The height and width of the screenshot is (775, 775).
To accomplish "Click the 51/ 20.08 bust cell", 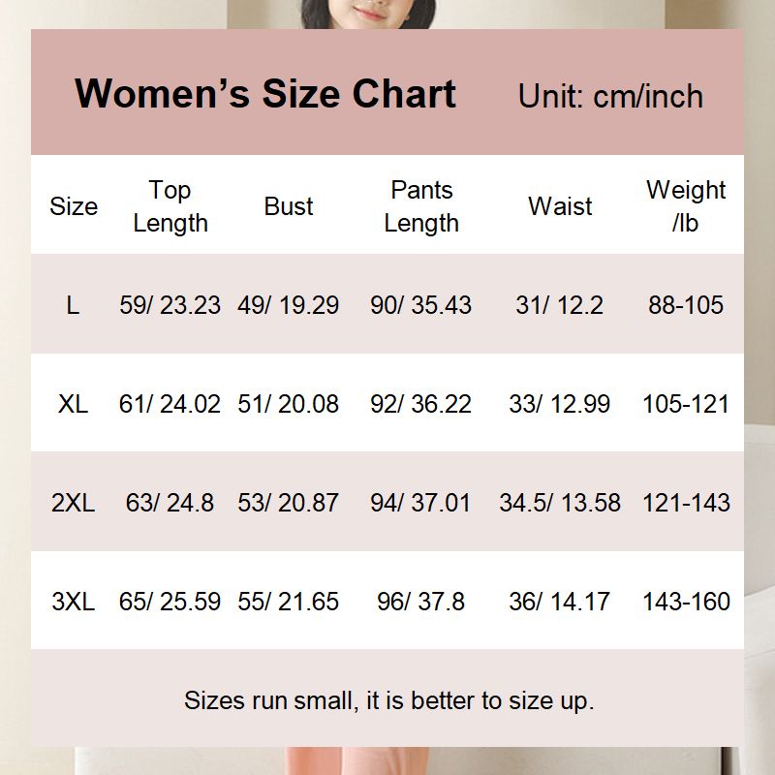I will coord(289,404).
